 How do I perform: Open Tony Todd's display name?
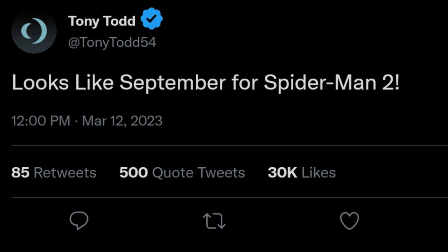tap(101, 21)
